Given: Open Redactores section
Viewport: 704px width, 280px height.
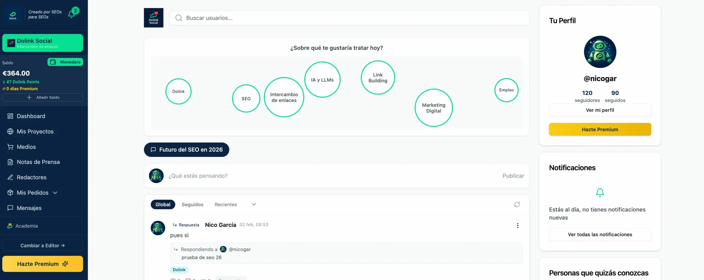Looking at the screenshot, I should 31,177.
